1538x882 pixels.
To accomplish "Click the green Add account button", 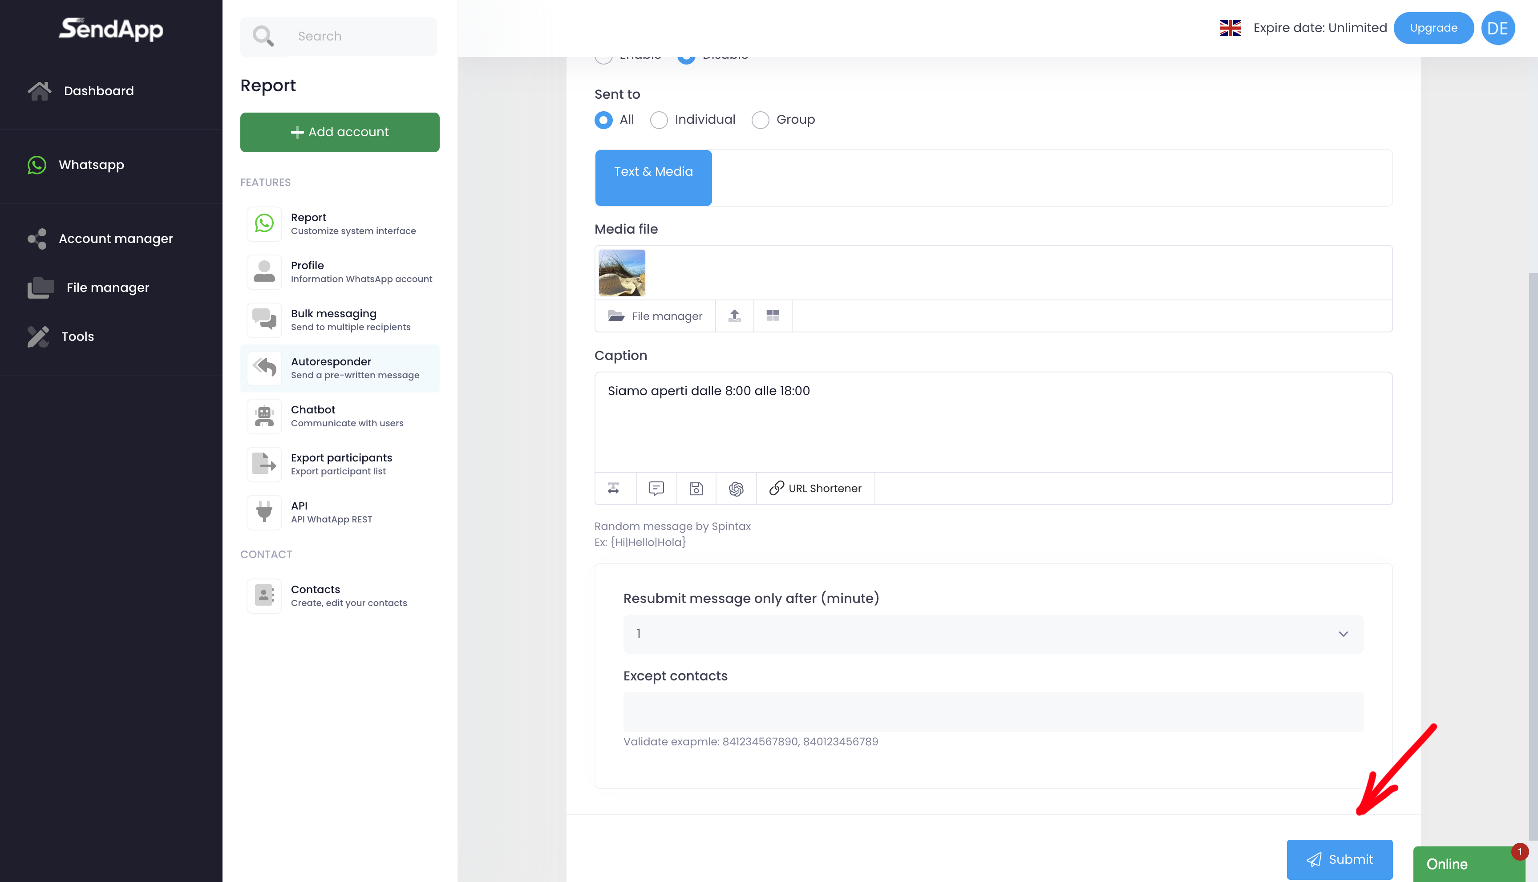I will [x=339, y=132].
